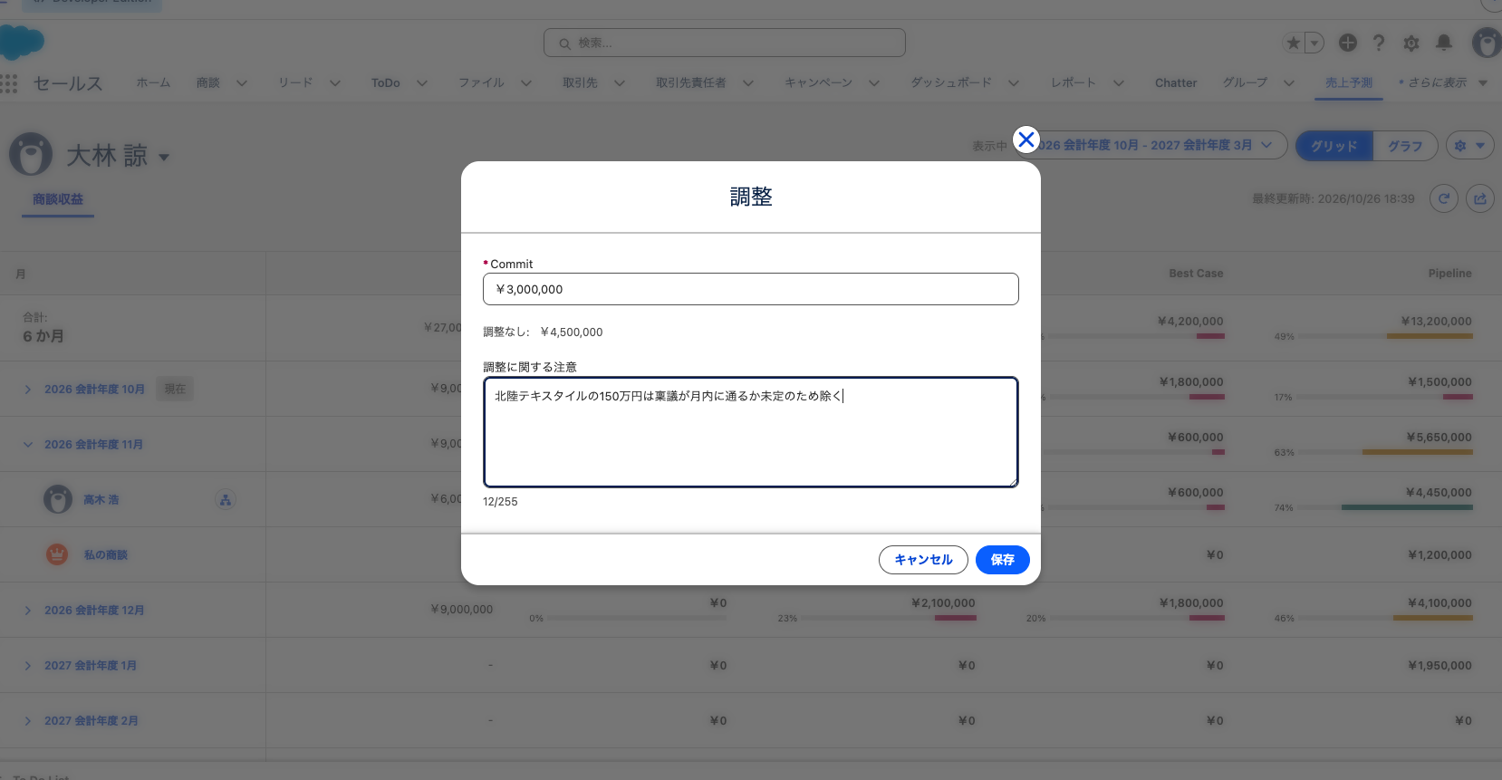Screen dimensions: 1502x780
Task: Click the global search box
Action: click(725, 43)
